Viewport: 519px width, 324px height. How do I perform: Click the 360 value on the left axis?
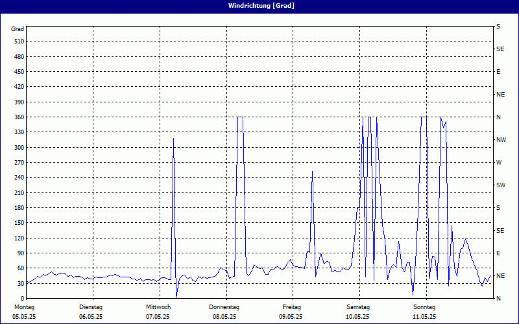coord(18,117)
